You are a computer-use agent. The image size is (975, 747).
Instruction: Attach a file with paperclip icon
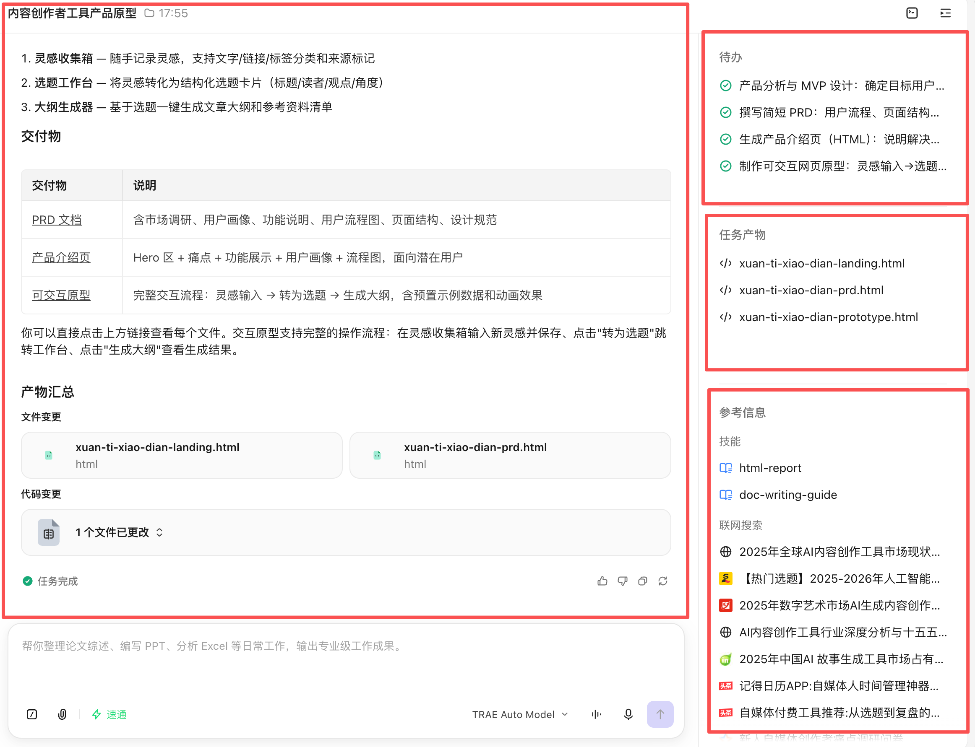click(x=62, y=715)
